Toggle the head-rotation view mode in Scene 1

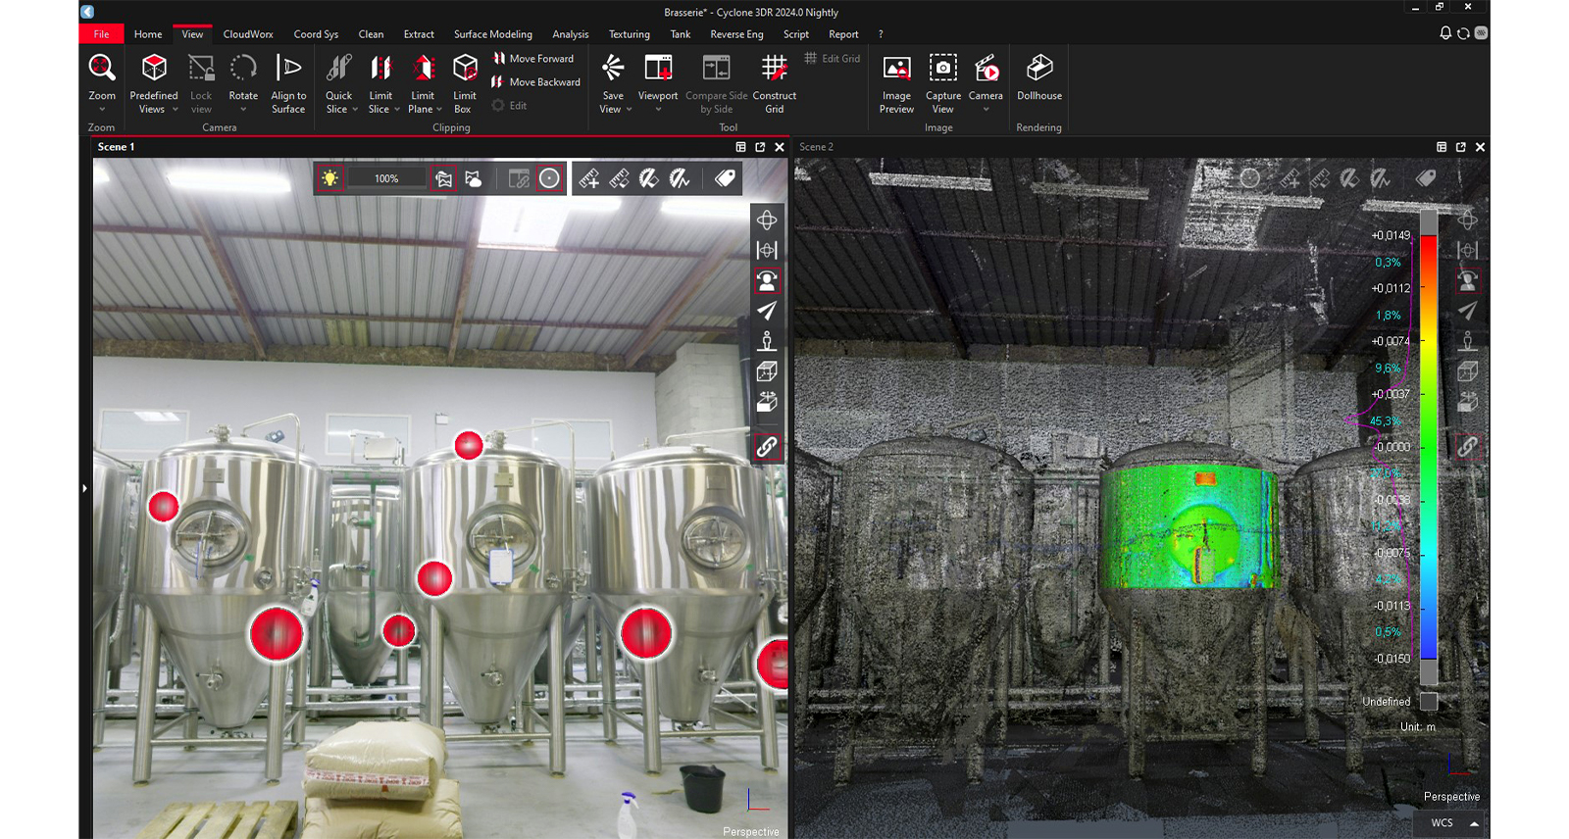pos(767,280)
